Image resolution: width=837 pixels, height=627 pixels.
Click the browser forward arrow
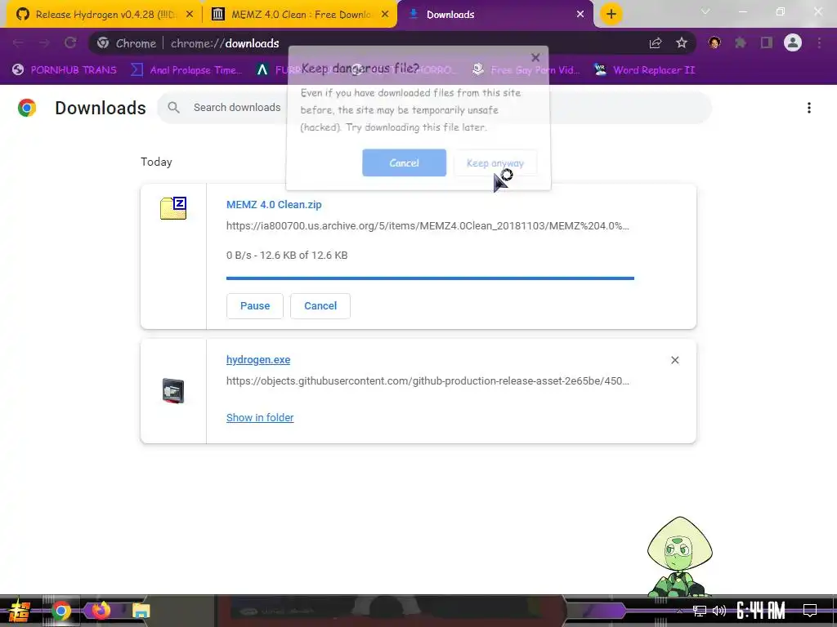(x=44, y=43)
